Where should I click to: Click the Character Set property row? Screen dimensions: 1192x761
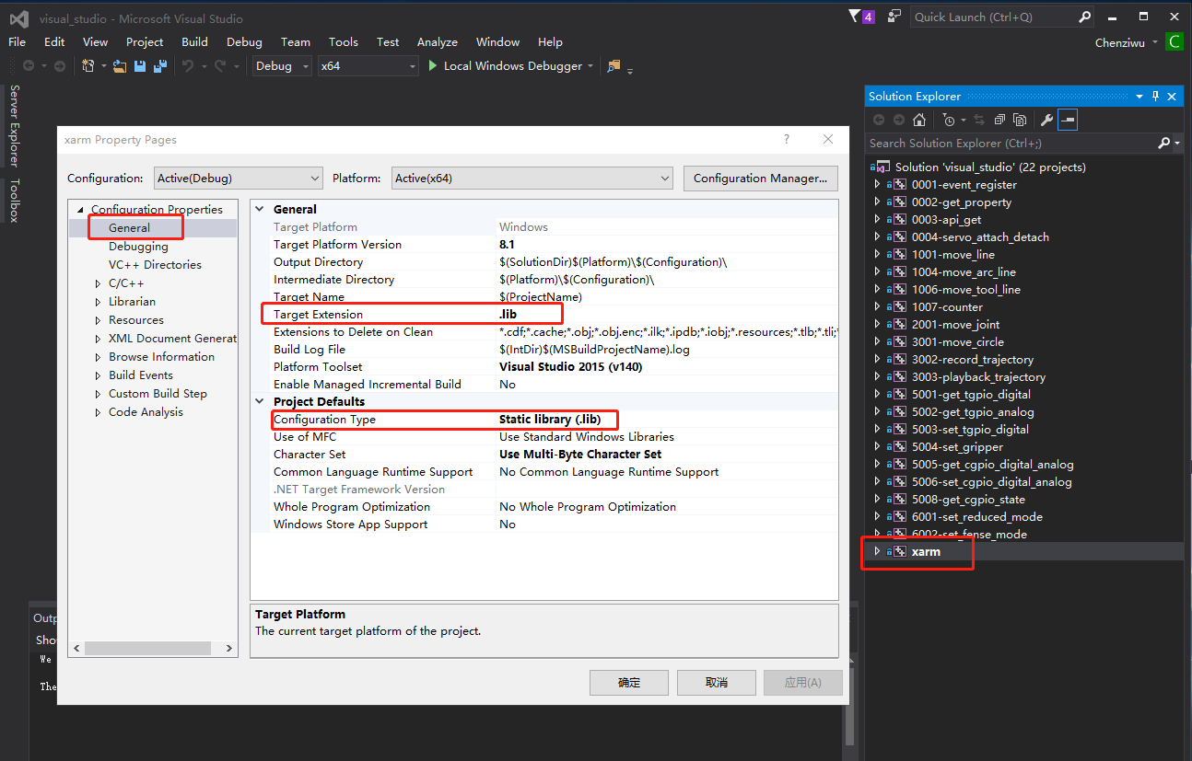(555, 454)
